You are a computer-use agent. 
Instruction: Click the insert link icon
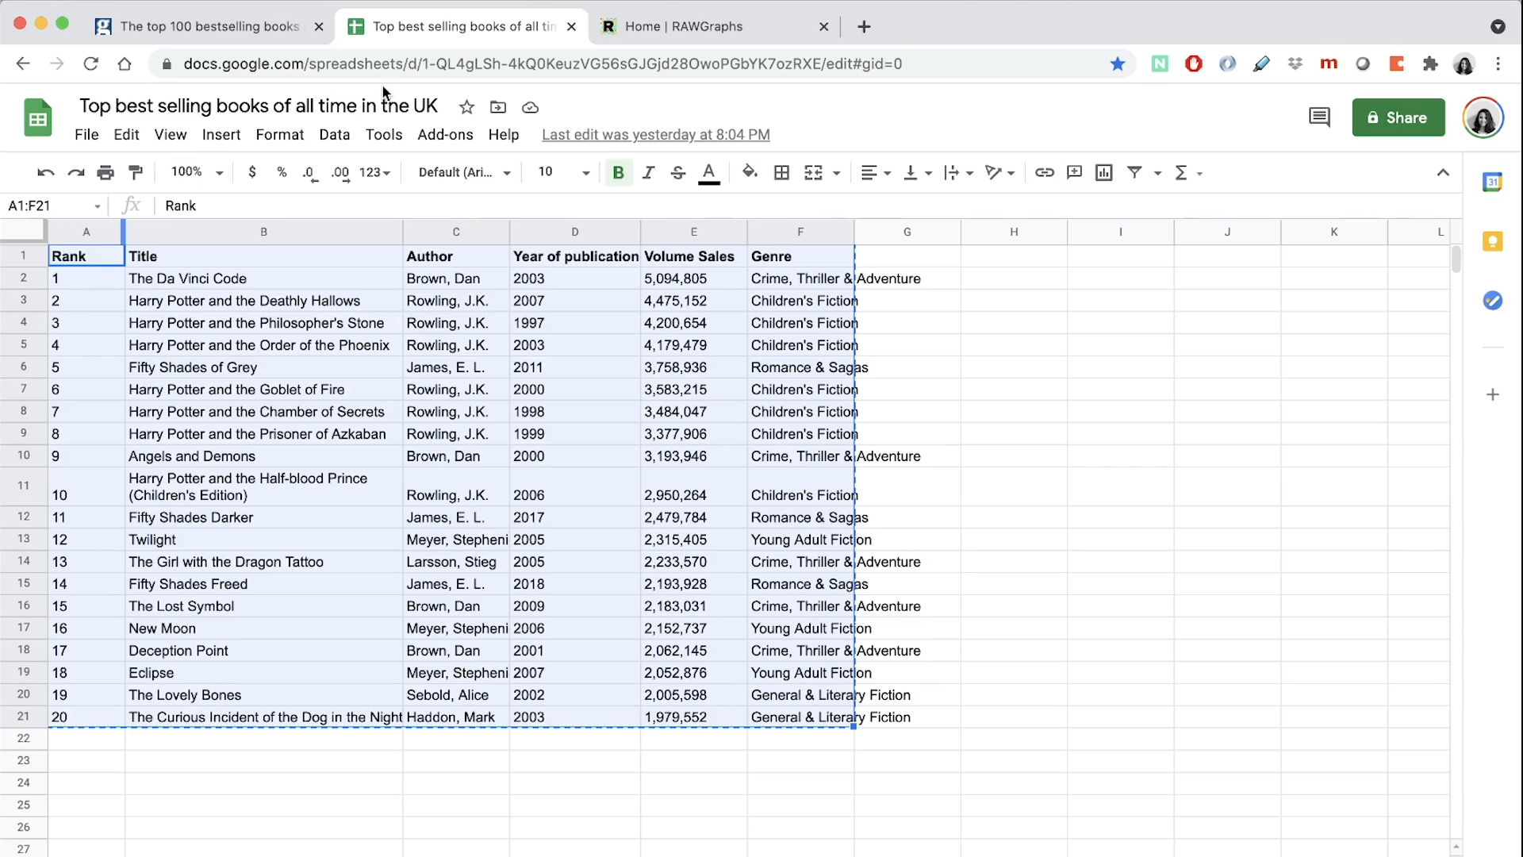pyautogui.click(x=1044, y=172)
